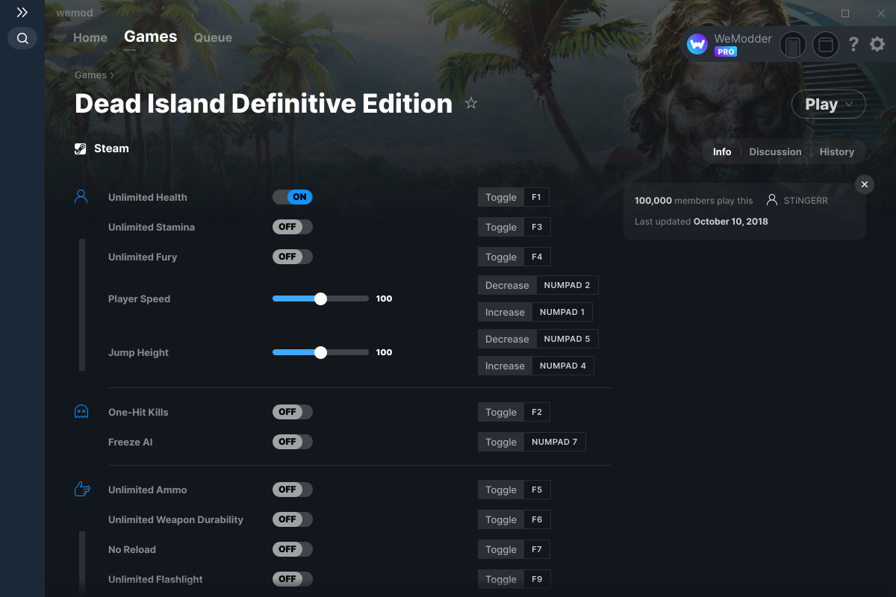896x597 pixels.
Task: Enable Freeze AI toggle
Action: tap(293, 442)
